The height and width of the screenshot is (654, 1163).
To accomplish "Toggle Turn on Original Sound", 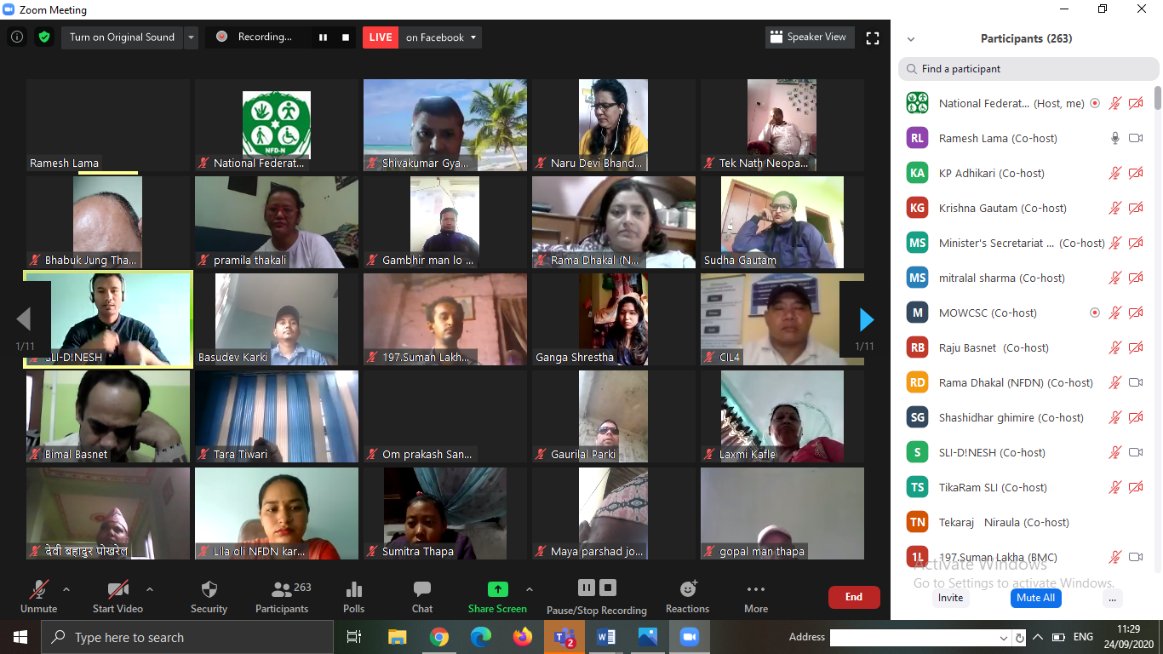I will pyautogui.click(x=122, y=37).
